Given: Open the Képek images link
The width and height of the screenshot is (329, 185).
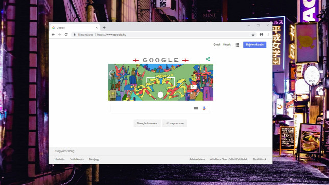Looking at the screenshot, I should [x=227, y=45].
